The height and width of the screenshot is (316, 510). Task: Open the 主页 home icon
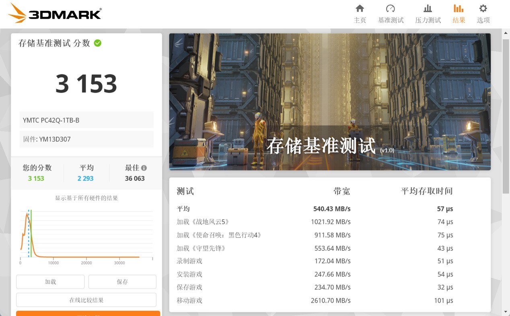click(x=360, y=8)
